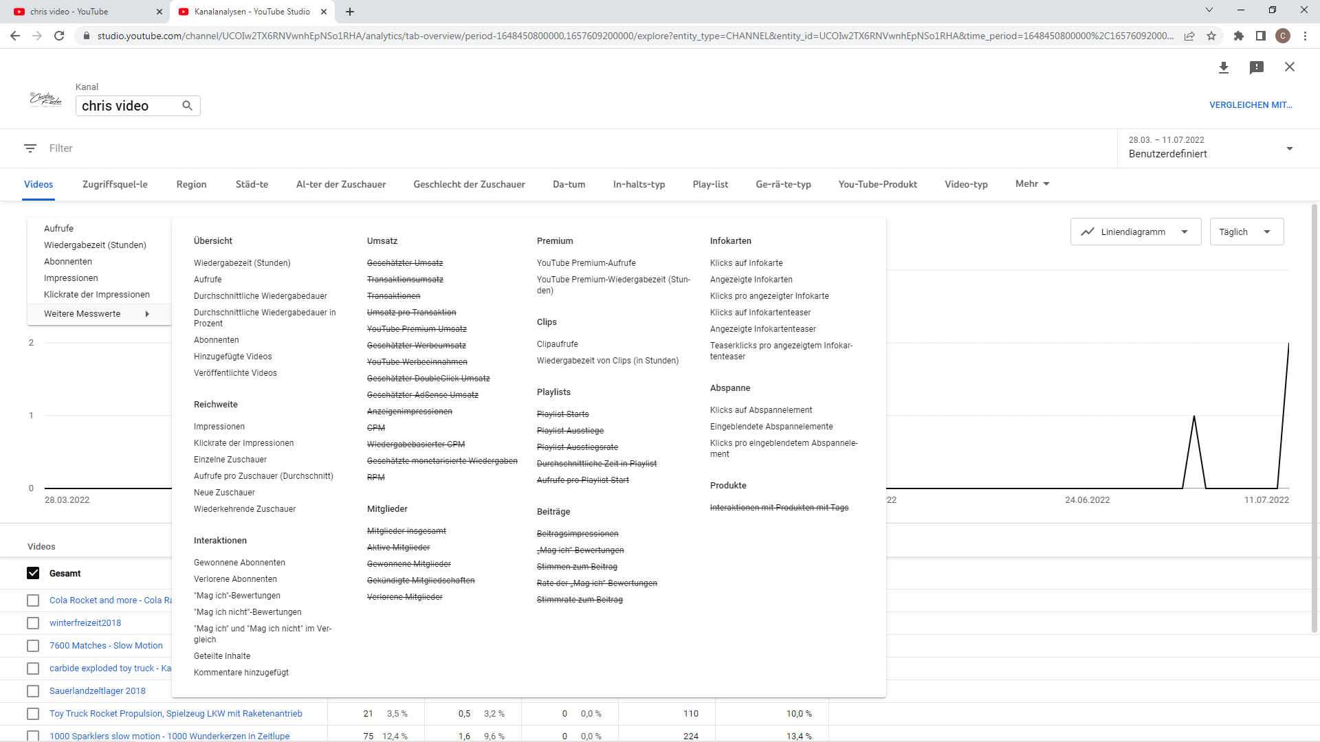Open the browser extensions puzzle icon
Image resolution: width=1320 pixels, height=742 pixels.
[x=1239, y=36]
